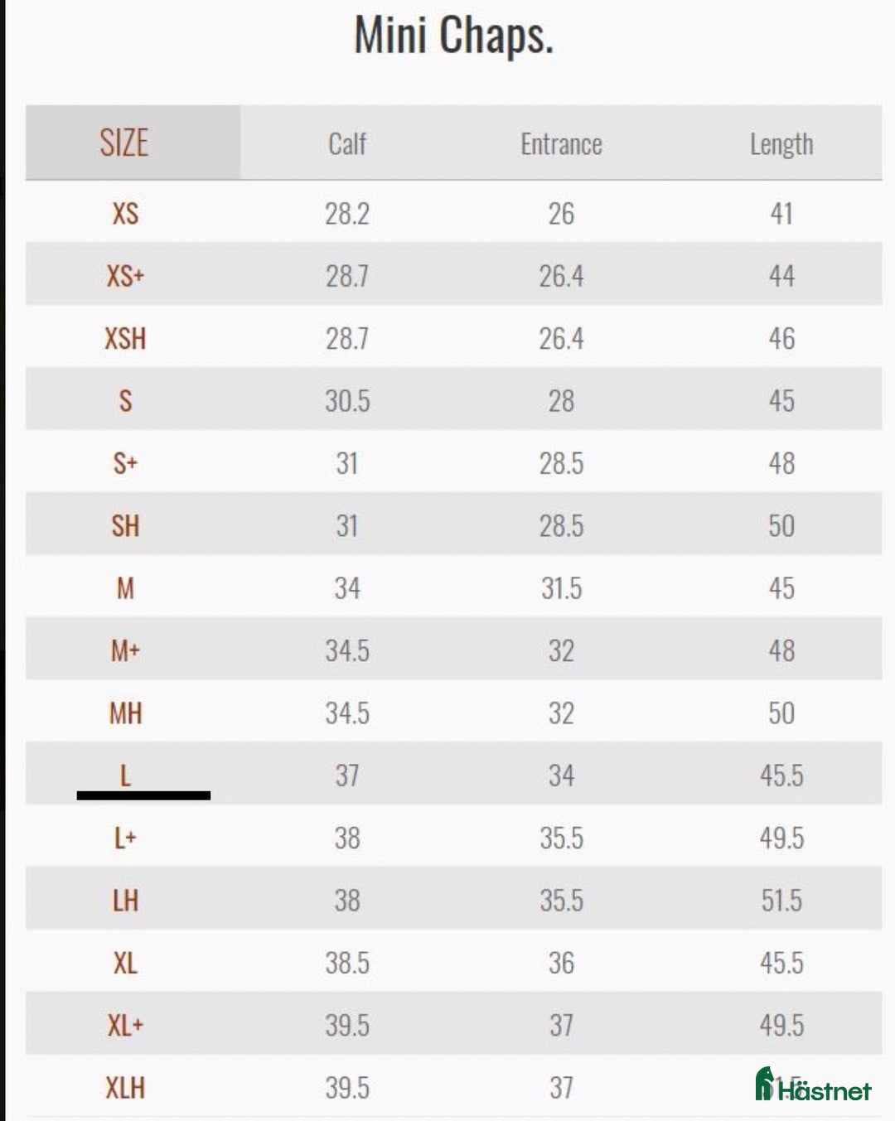Click calf value 38.5 in XL row
The image size is (895, 1121).
coord(347,963)
